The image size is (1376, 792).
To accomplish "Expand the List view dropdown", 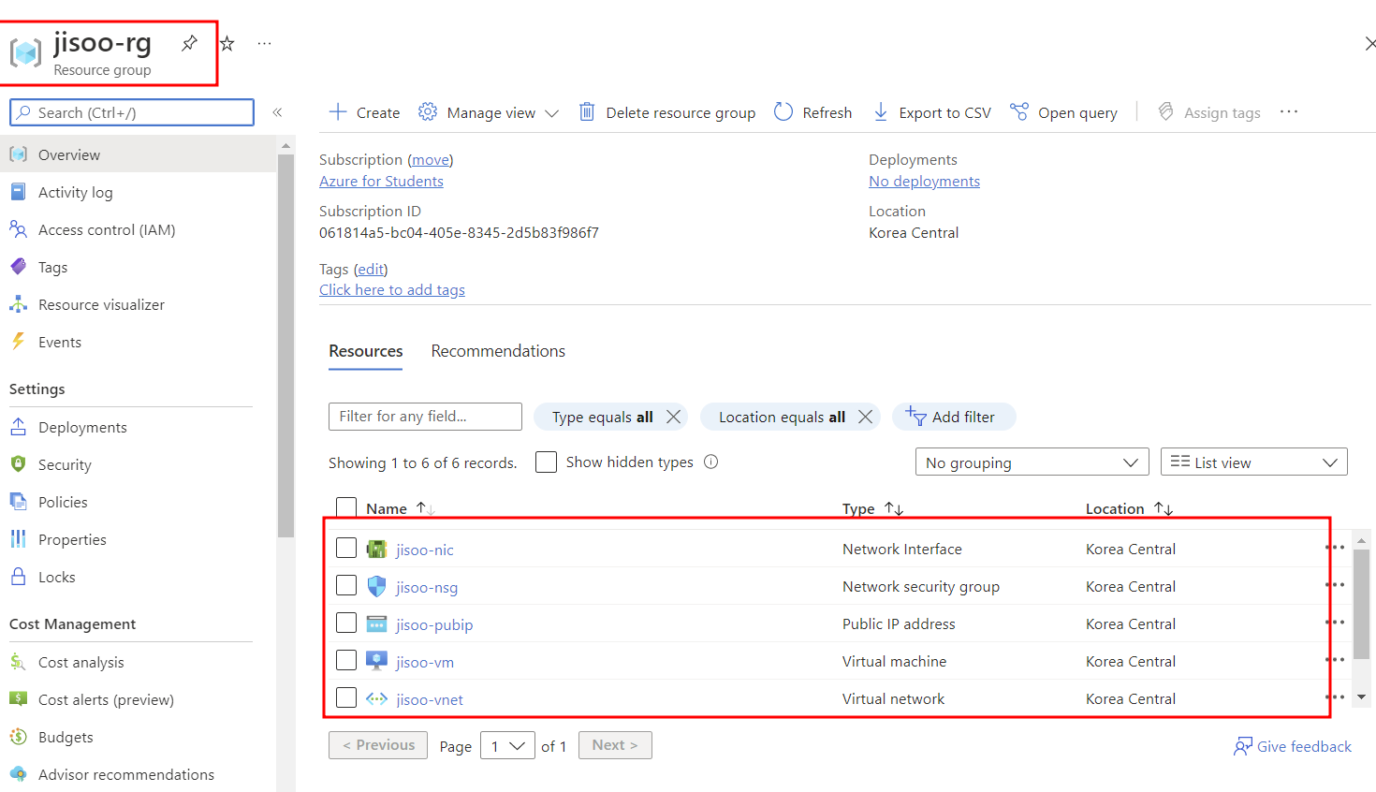I will (1254, 462).
